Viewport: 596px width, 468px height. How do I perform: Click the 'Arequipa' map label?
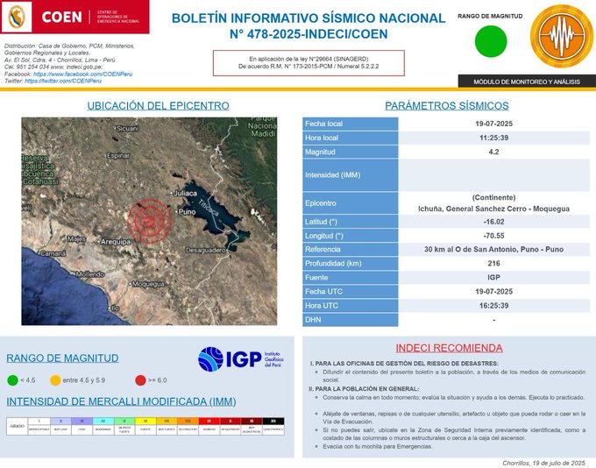click(116, 242)
